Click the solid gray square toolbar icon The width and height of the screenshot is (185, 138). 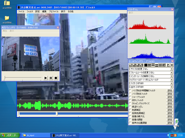coord(160,65)
